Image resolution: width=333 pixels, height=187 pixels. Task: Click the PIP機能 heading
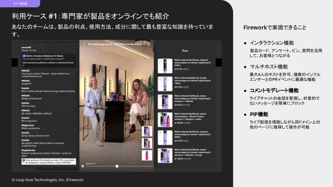point(259,114)
